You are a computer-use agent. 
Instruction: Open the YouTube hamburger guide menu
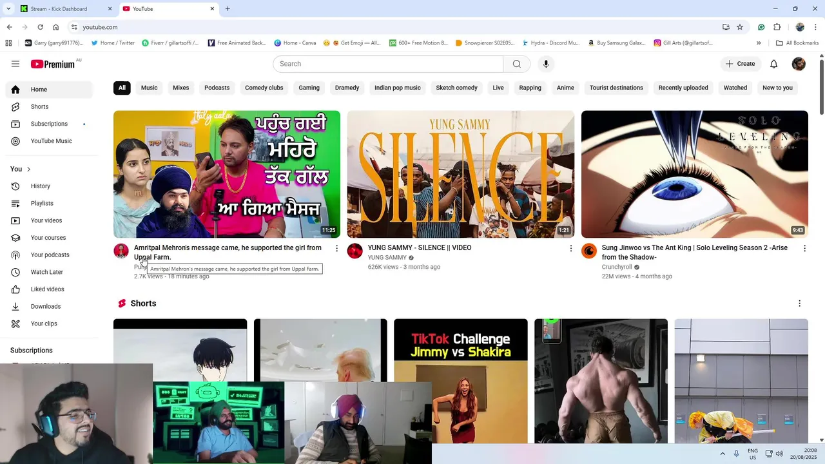[x=15, y=64]
